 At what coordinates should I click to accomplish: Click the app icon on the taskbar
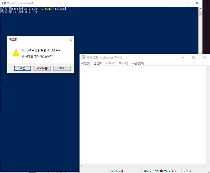coord(32,172)
